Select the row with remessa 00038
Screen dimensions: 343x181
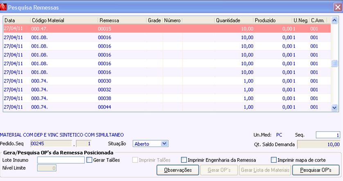(x=167, y=98)
